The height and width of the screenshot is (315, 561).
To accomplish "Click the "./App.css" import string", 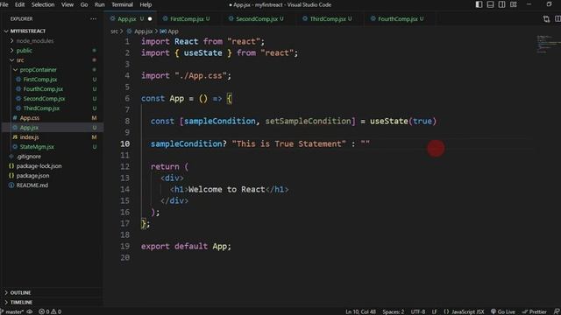I will [x=201, y=75].
